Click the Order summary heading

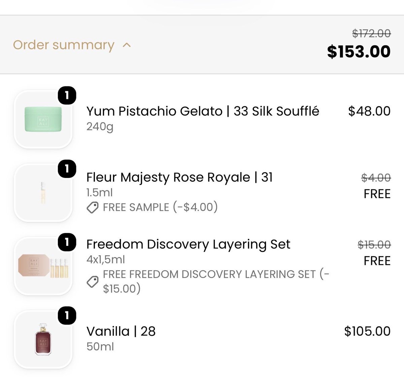(64, 45)
